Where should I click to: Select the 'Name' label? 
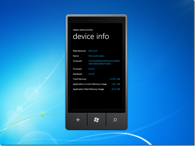point(76,56)
